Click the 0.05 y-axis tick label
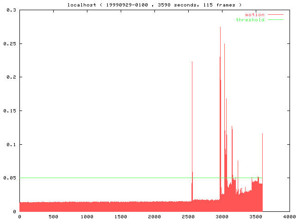 [9, 178]
